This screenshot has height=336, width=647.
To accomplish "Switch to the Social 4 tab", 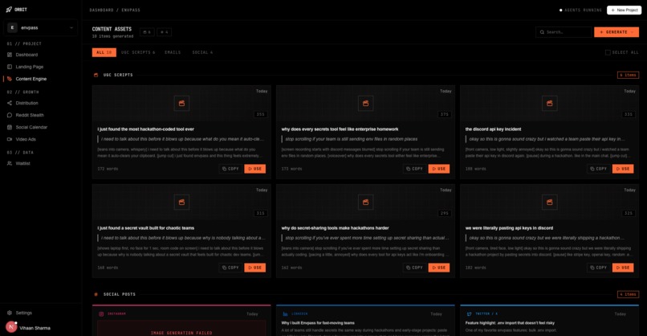I will coord(202,52).
